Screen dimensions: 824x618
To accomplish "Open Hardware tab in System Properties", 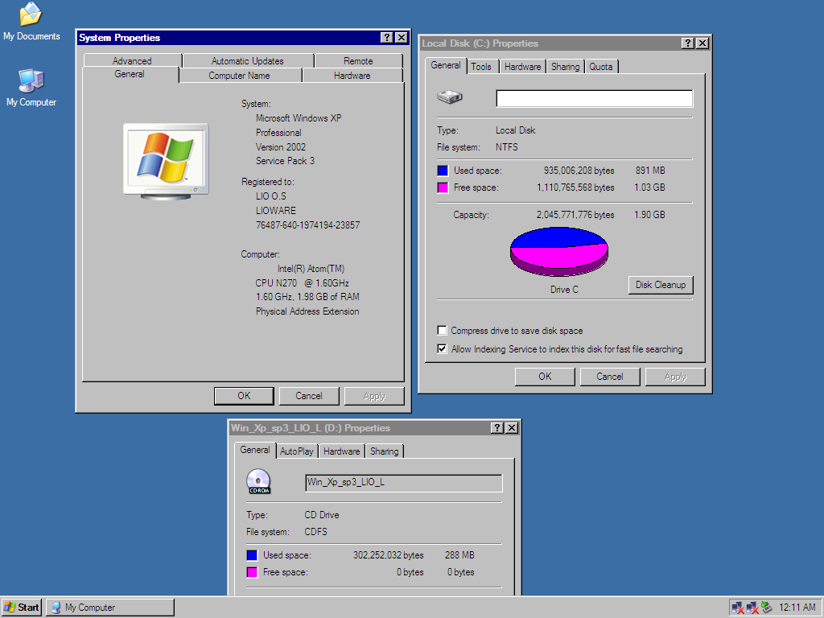I will point(352,76).
